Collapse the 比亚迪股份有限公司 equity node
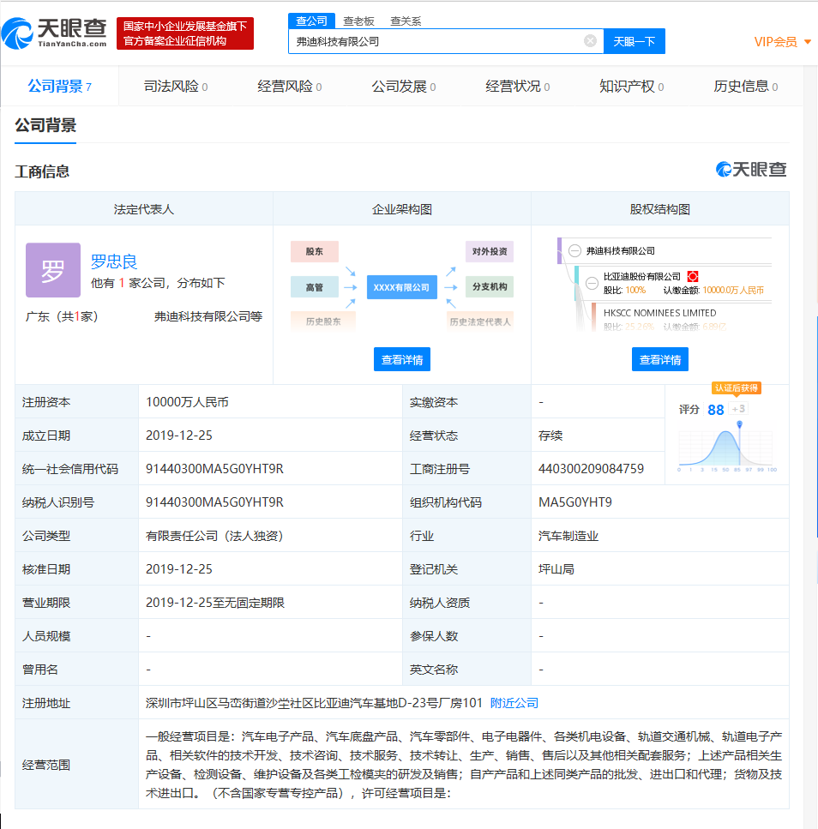The image size is (818, 829). click(592, 284)
